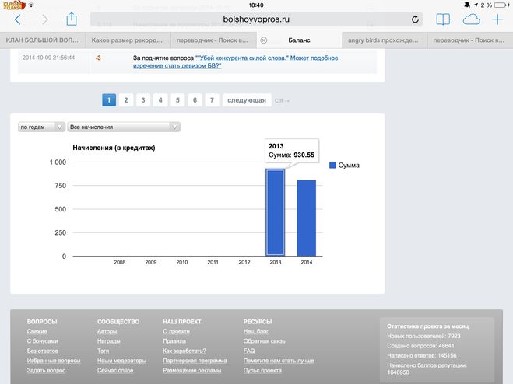Screen dimensions: 513x384
Task: Open the Убей конкурента силой слова link
Action: [x=235, y=61]
